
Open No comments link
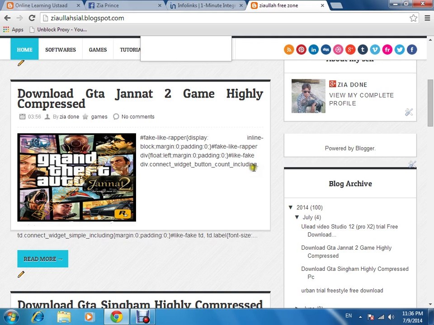pos(138,116)
